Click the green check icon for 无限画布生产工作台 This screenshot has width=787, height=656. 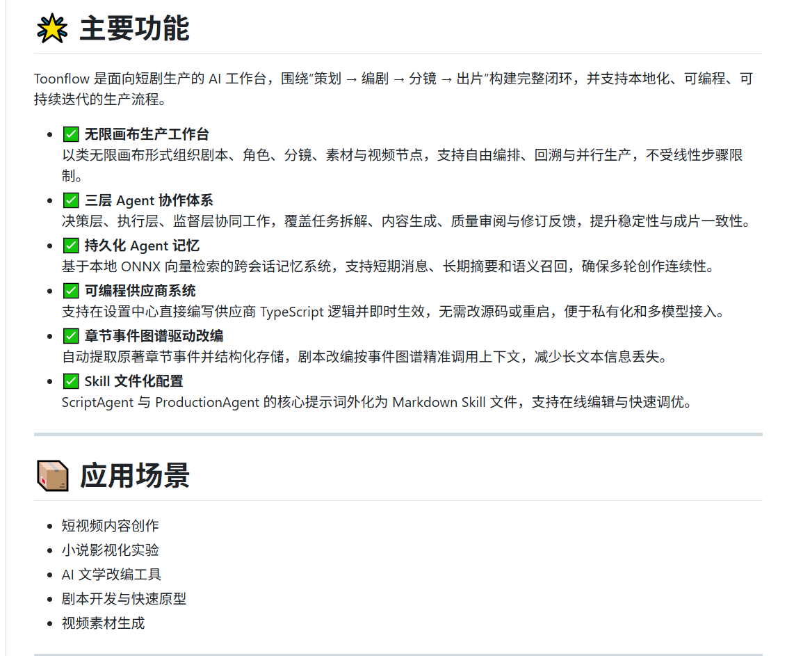pos(71,134)
